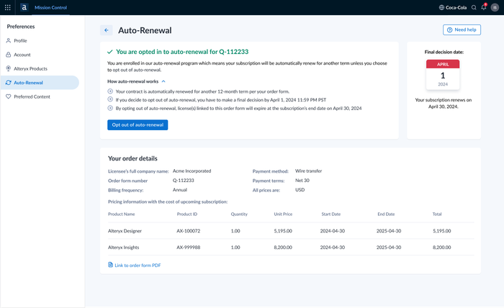Click the back arrow beside Auto-Renewal

click(x=107, y=30)
